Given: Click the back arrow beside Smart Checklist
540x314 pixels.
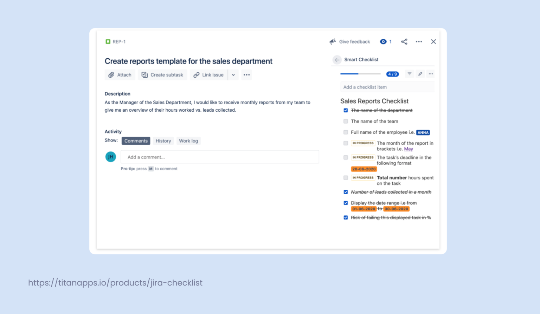Looking at the screenshot, I should point(337,60).
